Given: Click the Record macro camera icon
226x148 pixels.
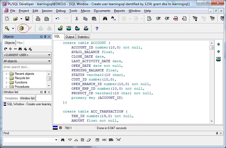Looking at the screenshot, I should (x=195, y=18).
